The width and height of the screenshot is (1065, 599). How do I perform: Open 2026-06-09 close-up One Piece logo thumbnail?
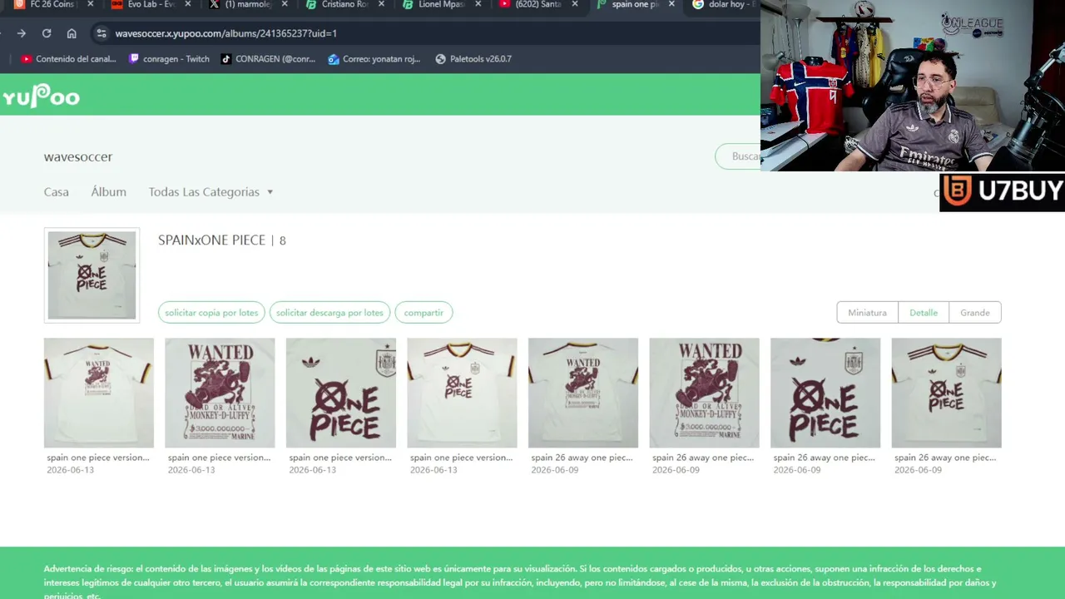(825, 393)
